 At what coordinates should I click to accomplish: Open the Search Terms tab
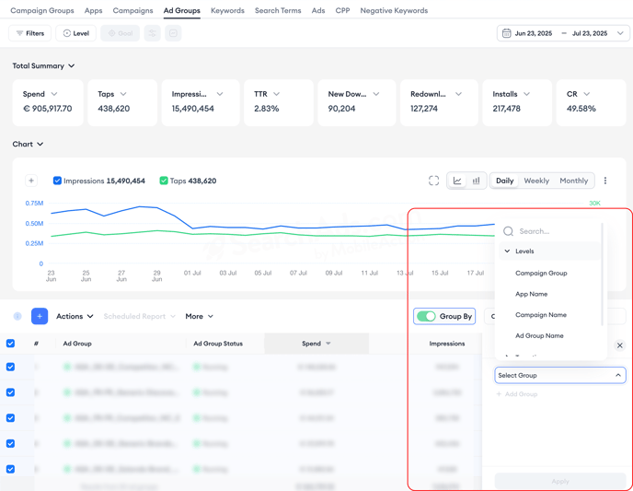[278, 10]
